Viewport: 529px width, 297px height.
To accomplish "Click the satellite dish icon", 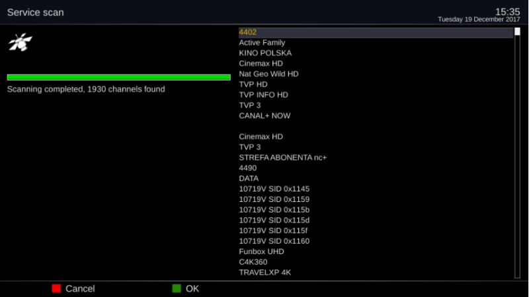I will (x=20, y=42).
